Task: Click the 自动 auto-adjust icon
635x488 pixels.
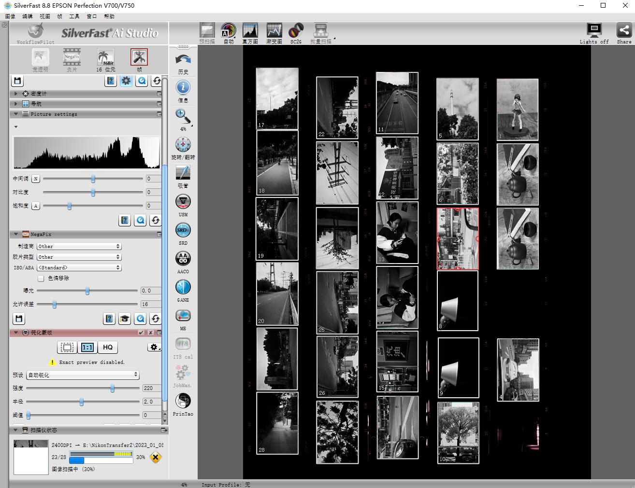Action: point(228,31)
